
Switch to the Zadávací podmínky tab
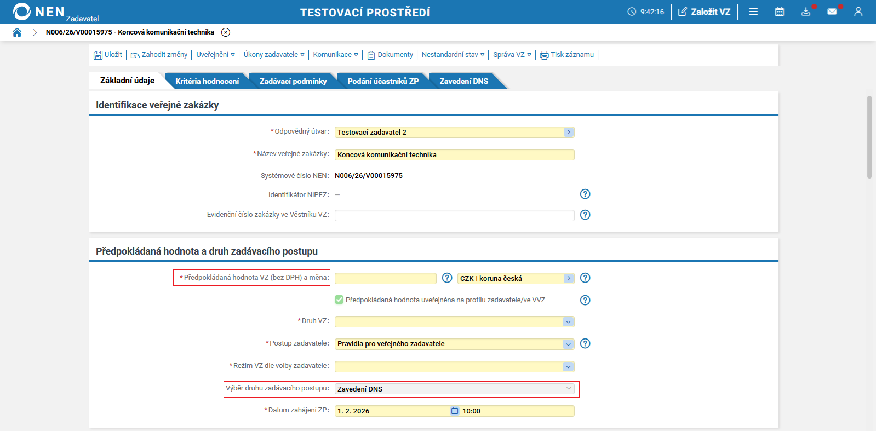coord(293,81)
